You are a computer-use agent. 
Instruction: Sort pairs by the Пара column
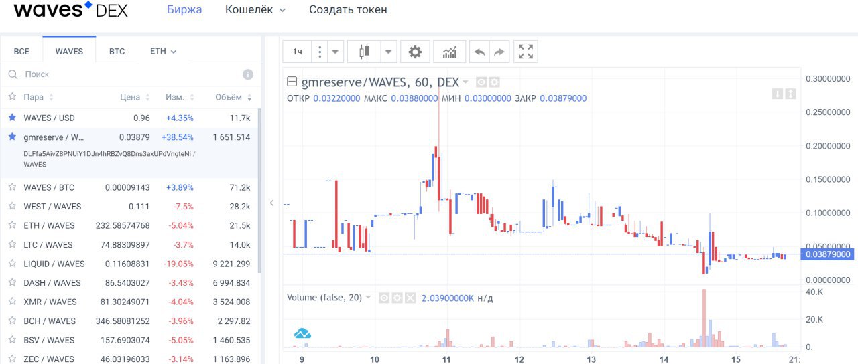coord(38,97)
